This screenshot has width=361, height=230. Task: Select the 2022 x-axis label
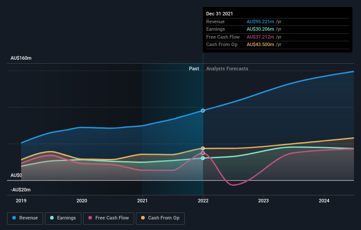pyautogui.click(x=203, y=201)
